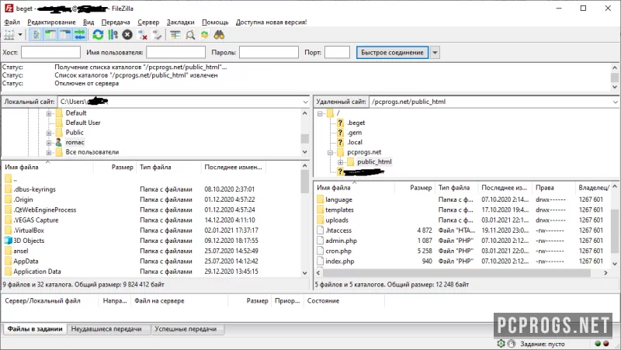Toggle synchronized browsing
Image resolution: width=621 pixels, height=350 pixels.
204,35
